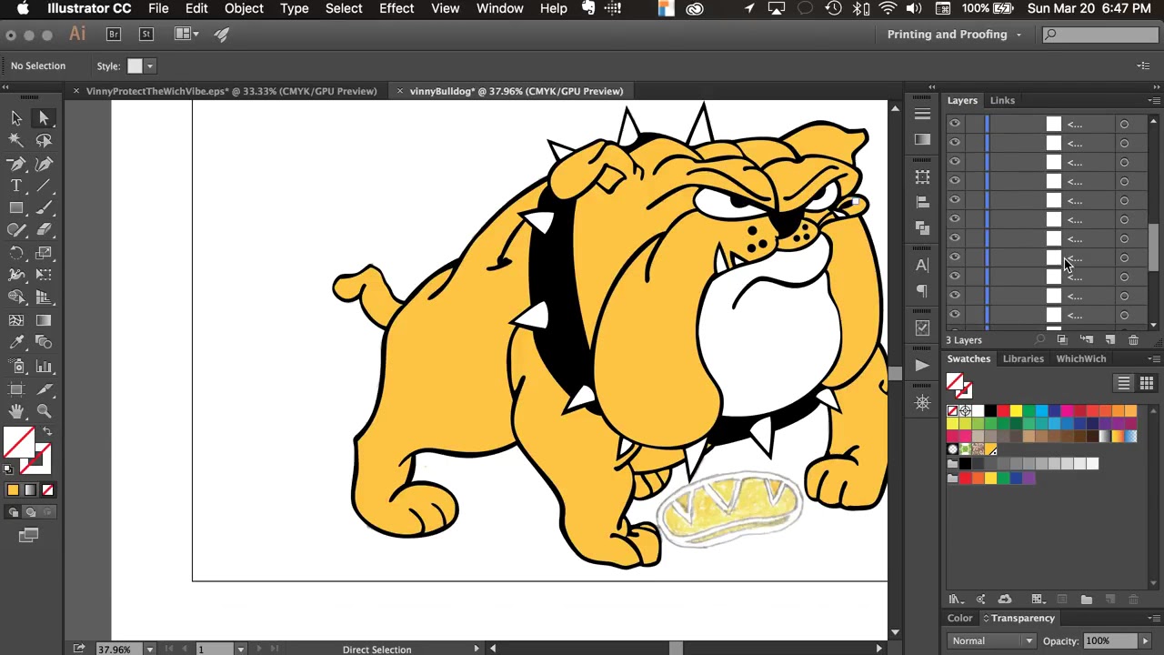
Task: Open the Swatch Libraries menu
Action: coord(956,600)
